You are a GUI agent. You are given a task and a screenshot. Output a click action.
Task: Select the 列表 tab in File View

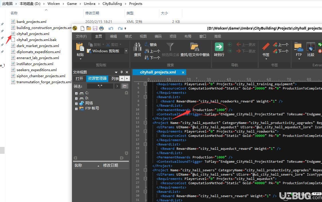pyautogui.click(x=115, y=78)
